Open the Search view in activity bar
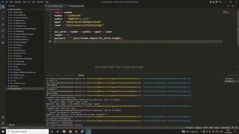Image resolution: width=239 pixels, height=134 pixels. coord(3,13)
